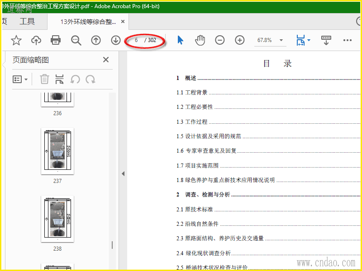Click the 目 录 title text

pos(278,63)
